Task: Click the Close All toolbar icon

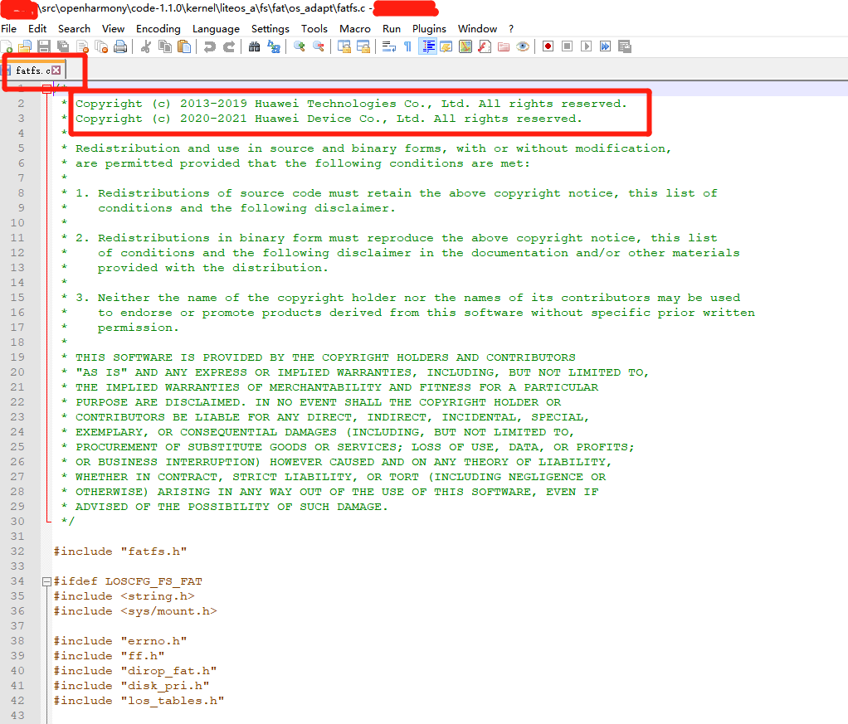Action: 101,46
